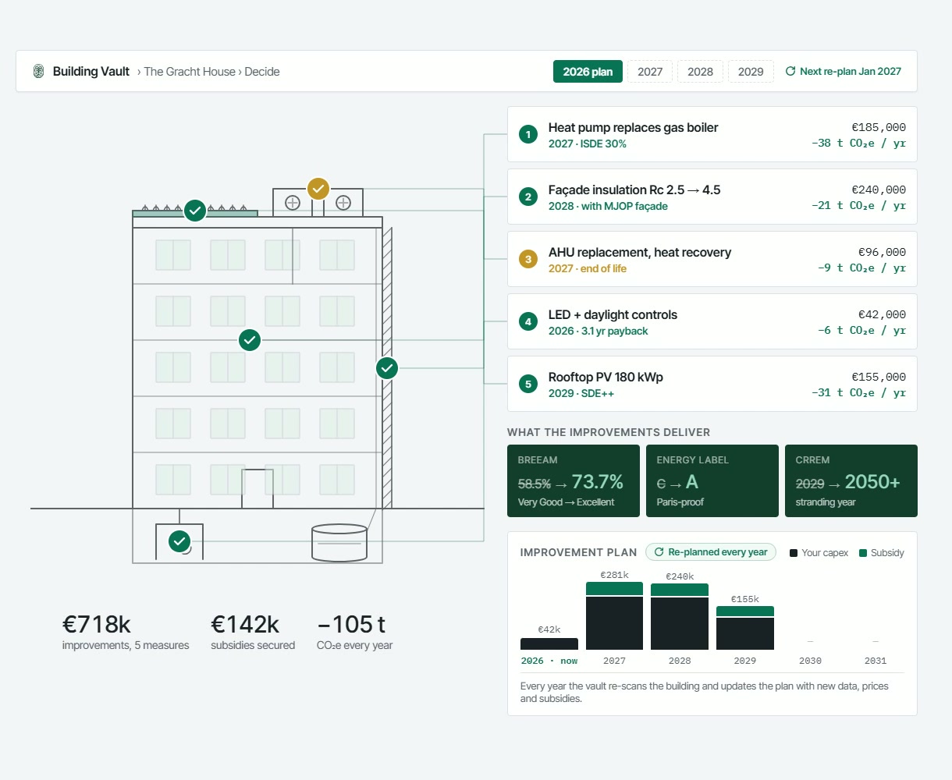Viewport: 952px width, 780px height.
Task: Click the 2027 capex bar in the chart
Action: (614, 623)
